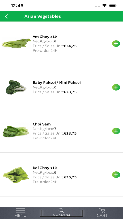
Task: Add Baby Paksoi with green plus icon
Action: (116, 87)
